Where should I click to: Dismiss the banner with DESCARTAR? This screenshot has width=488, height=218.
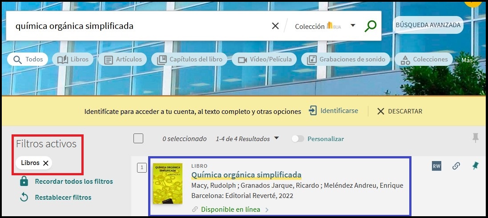399,111
